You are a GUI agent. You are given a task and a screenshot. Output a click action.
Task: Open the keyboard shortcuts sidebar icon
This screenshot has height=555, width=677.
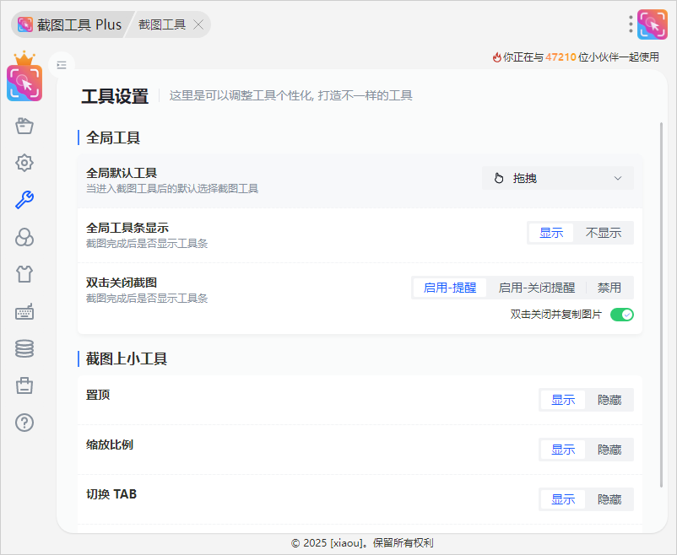coord(24,311)
